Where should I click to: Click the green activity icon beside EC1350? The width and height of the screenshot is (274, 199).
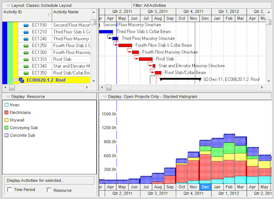click(26, 73)
